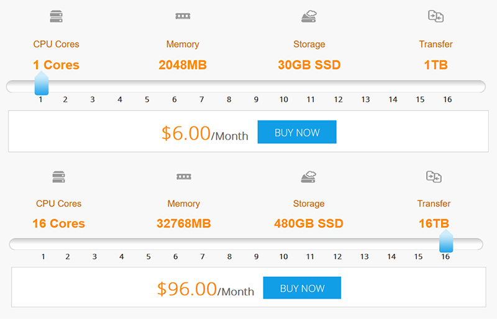497x319 pixels.
Task: Click the Memory RAM icon in bottom plan
Action: pos(183,177)
